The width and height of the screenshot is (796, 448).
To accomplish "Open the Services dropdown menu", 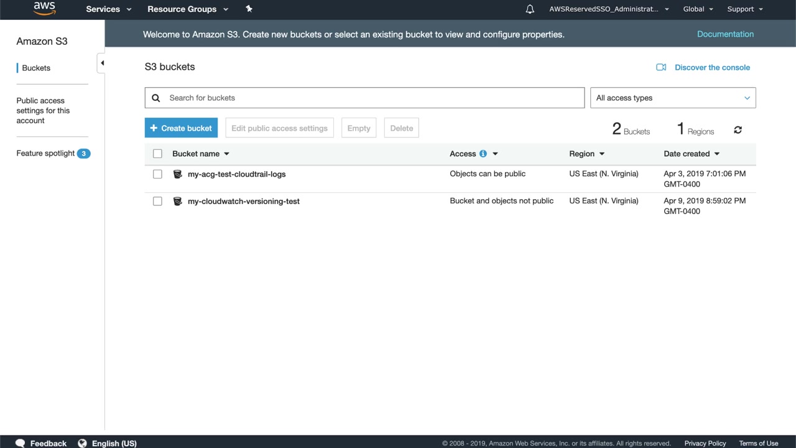I will [x=109, y=9].
